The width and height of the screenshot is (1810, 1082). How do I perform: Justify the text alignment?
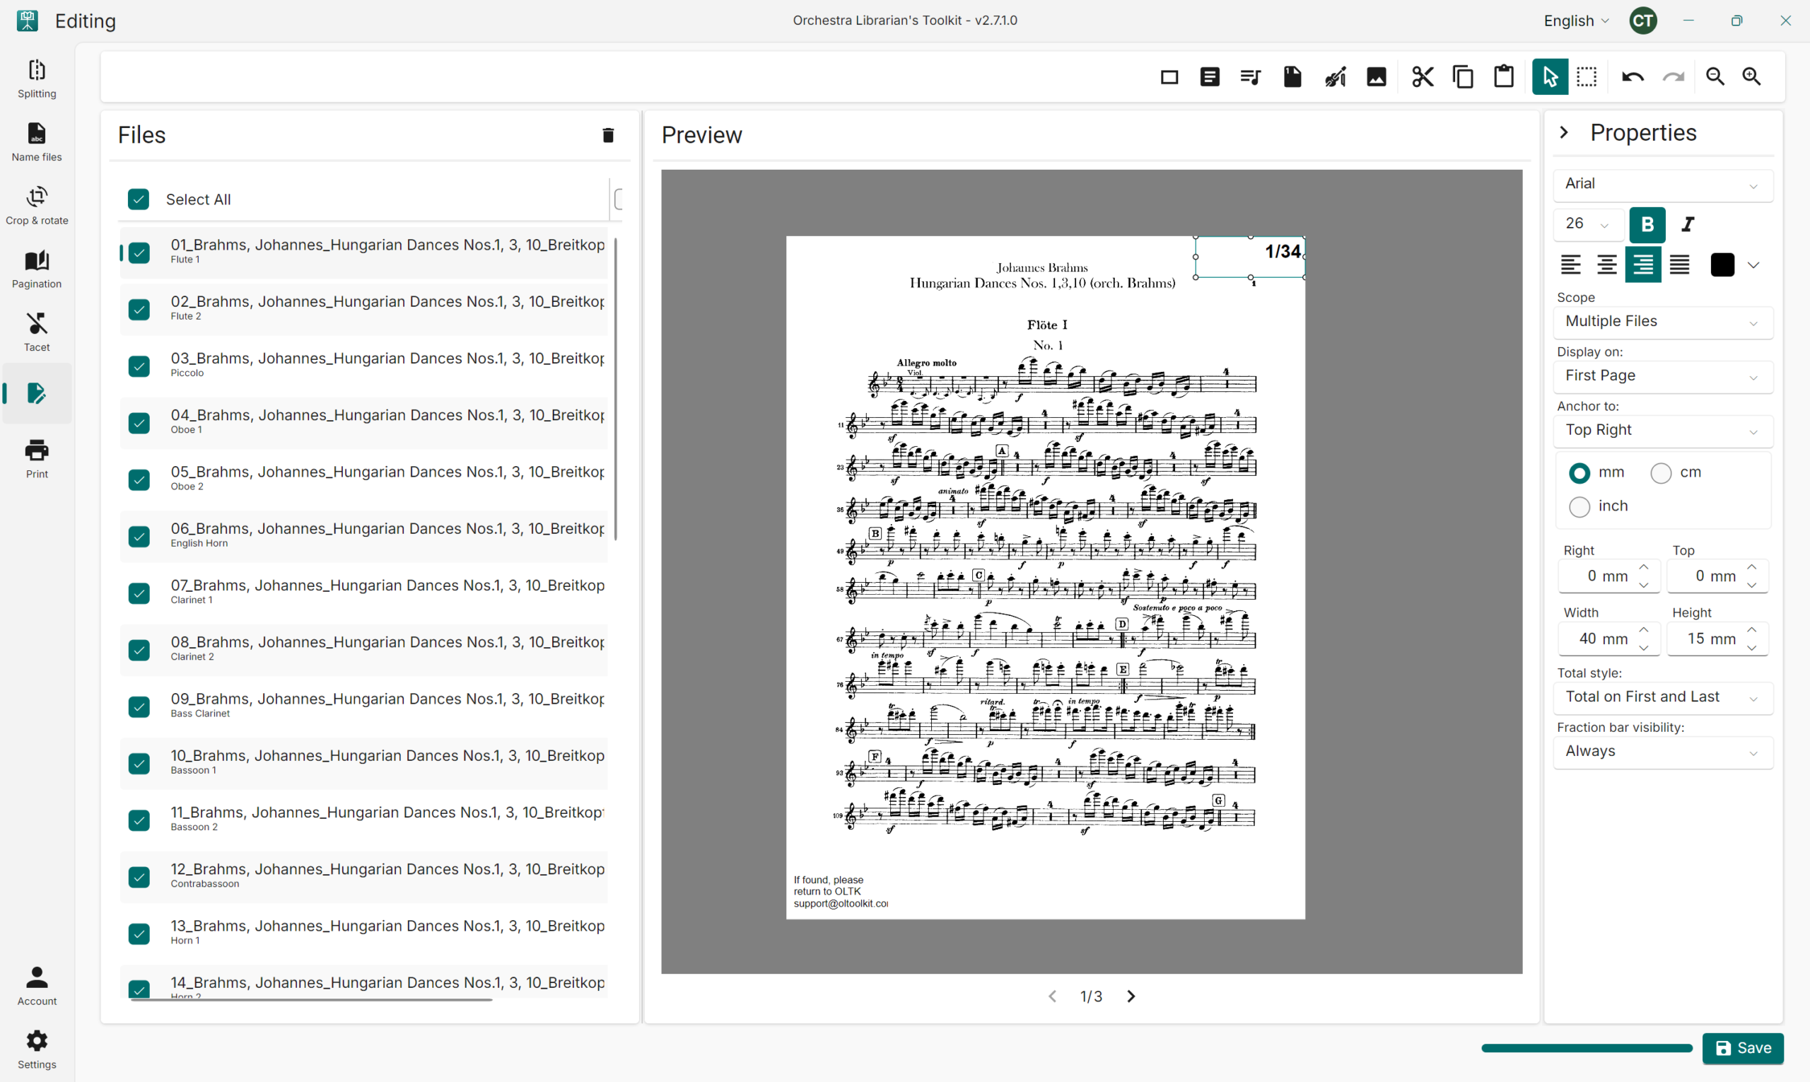coord(1679,264)
